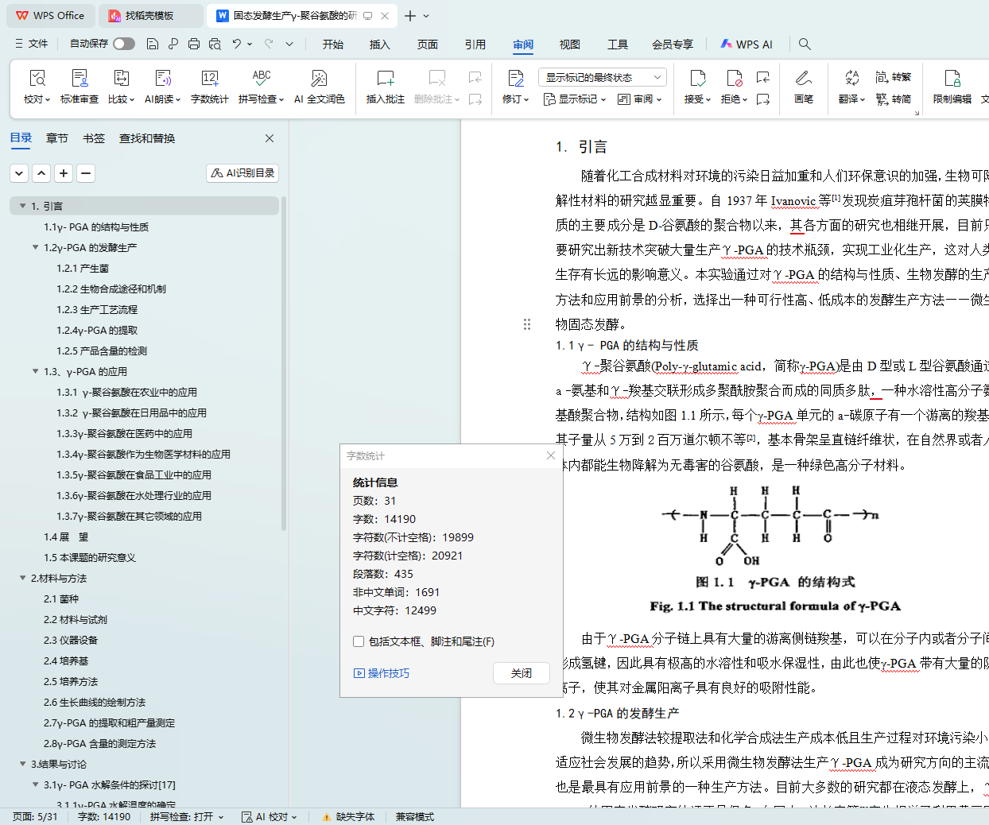Jump to 1.4 展 望 outline heading
The height and width of the screenshot is (825, 989).
66,536
